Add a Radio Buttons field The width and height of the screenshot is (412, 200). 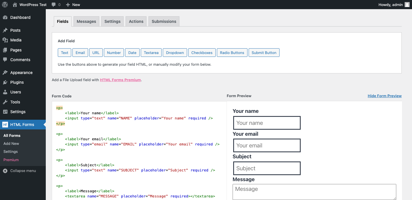232,53
